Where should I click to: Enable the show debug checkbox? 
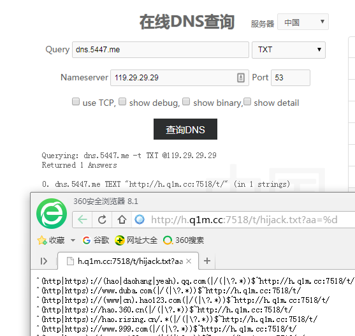click(x=122, y=101)
